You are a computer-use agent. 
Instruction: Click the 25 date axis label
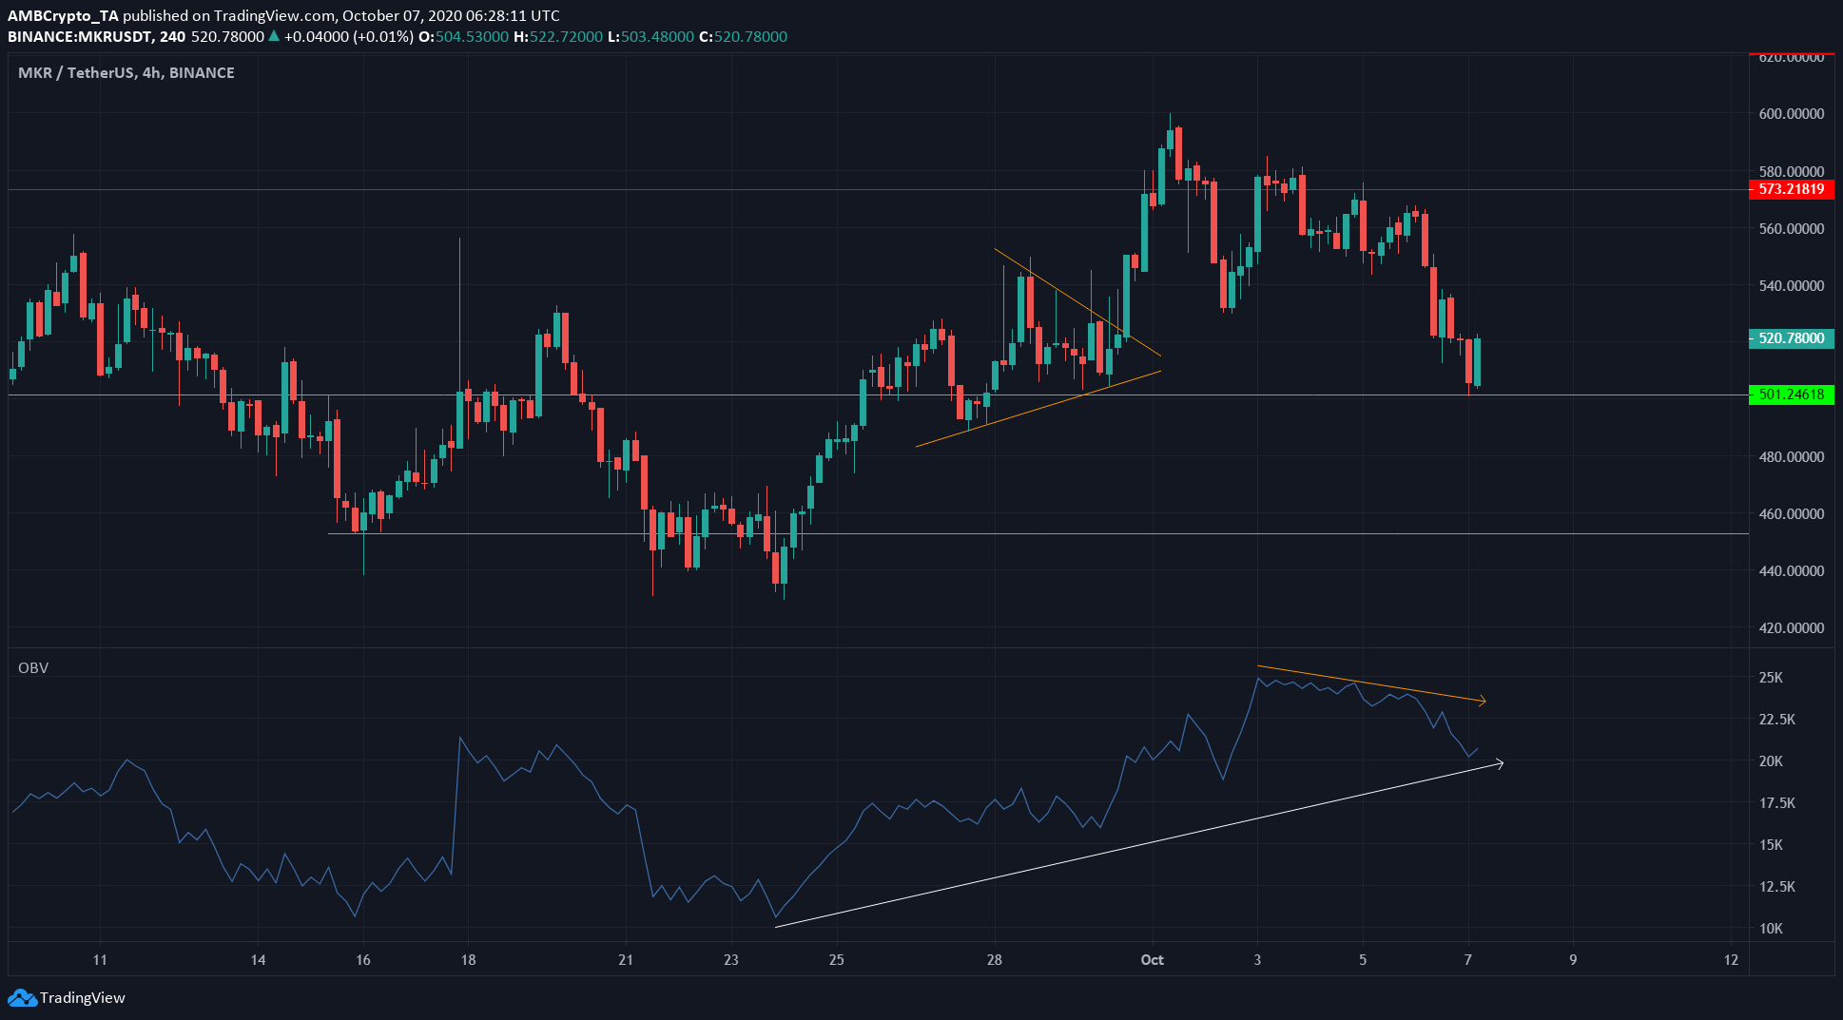tap(836, 960)
